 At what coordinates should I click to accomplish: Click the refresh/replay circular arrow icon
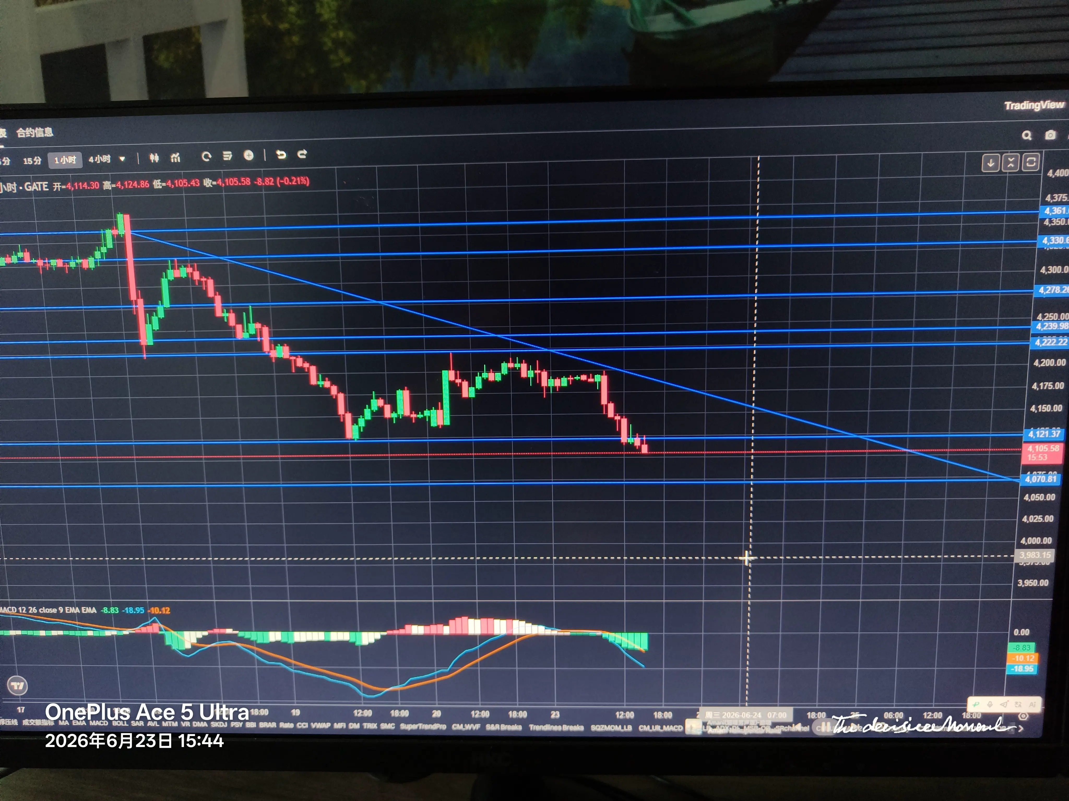tap(206, 156)
